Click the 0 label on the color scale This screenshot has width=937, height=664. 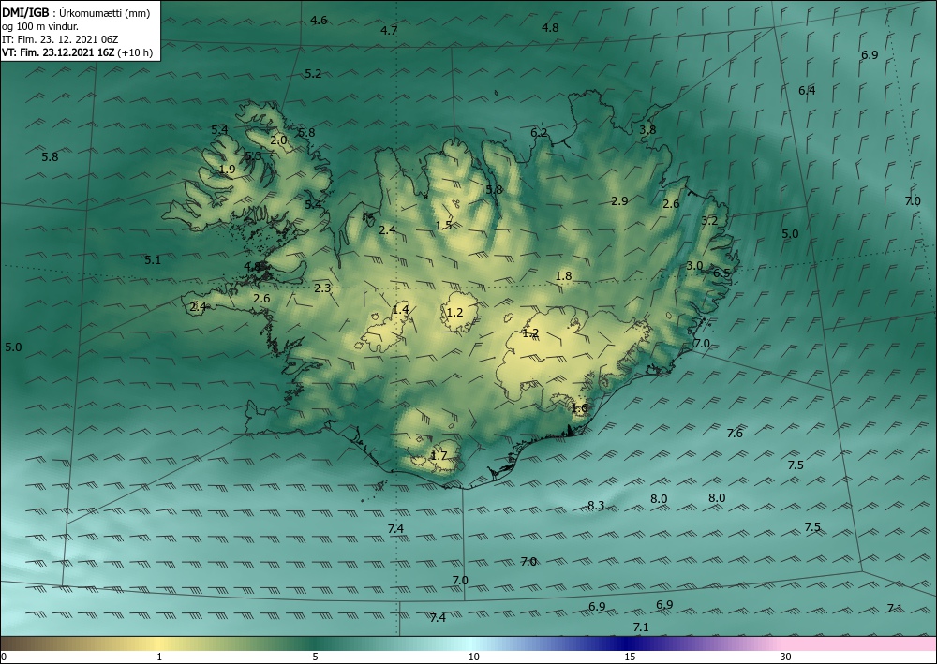tap(4, 657)
